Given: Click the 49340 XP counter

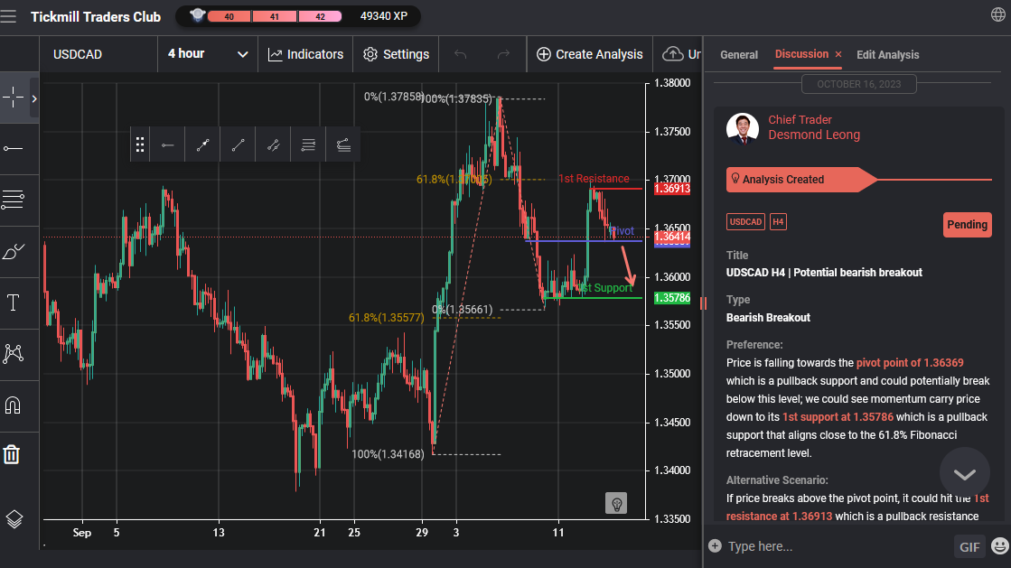Looking at the screenshot, I should coord(384,16).
